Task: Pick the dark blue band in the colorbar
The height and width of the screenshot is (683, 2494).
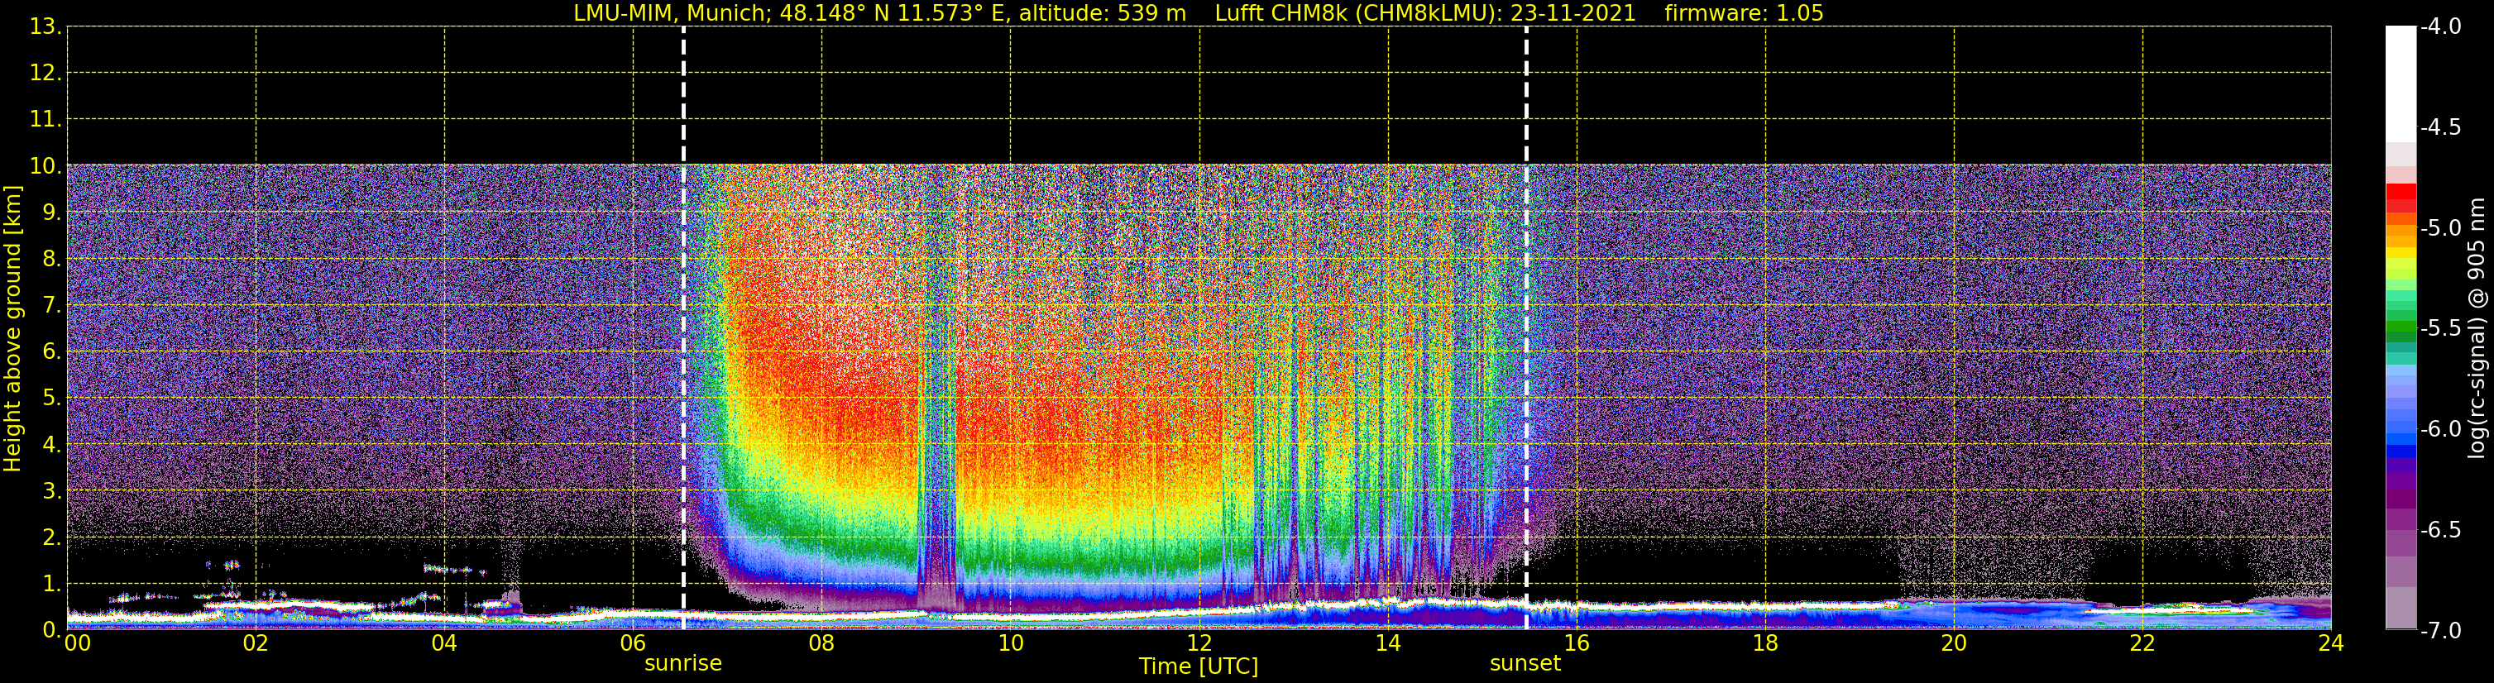Action: (x=2401, y=451)
